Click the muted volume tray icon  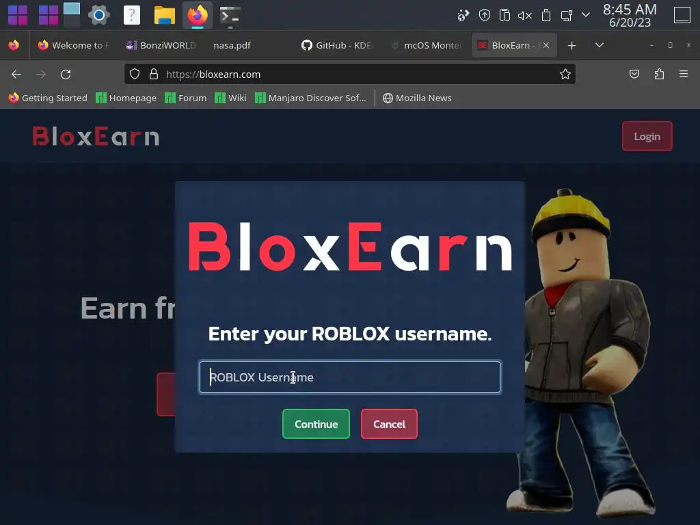[x=525, y=16]
